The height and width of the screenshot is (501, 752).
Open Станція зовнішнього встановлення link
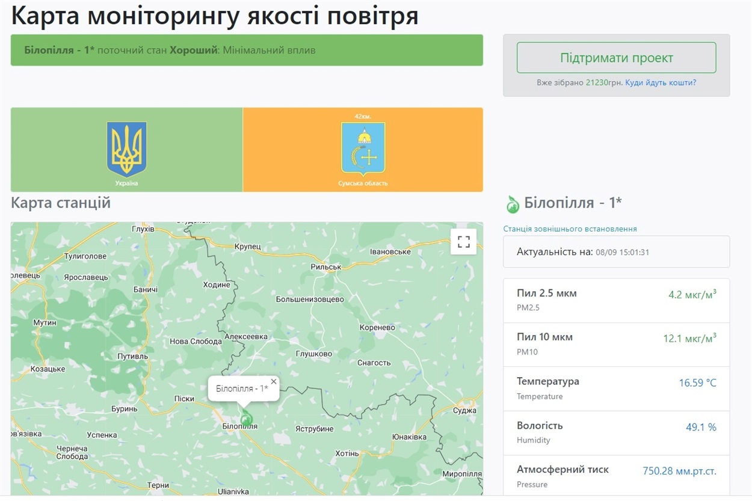[570, 229]
